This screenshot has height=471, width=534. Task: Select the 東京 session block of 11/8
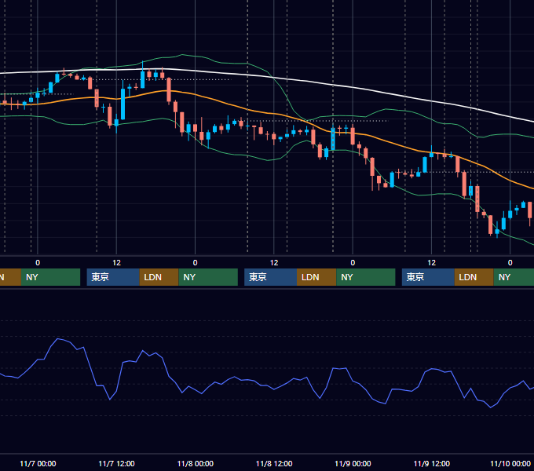click(270, 277)
